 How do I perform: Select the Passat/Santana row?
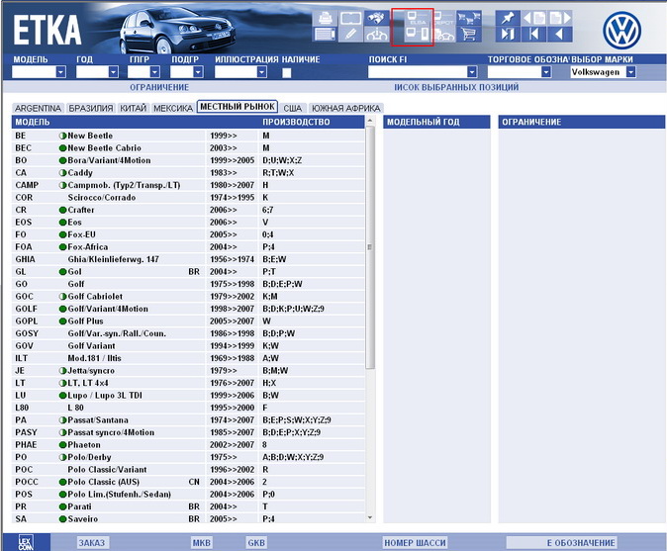pos(188,419)
